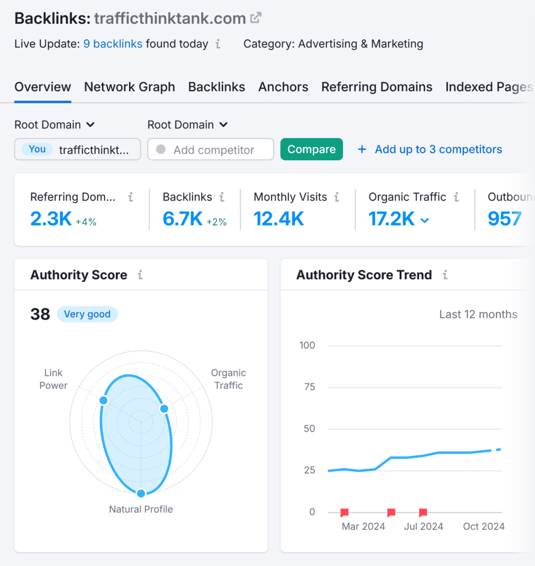Switch to the Network Graph tab

click(129, 87)
